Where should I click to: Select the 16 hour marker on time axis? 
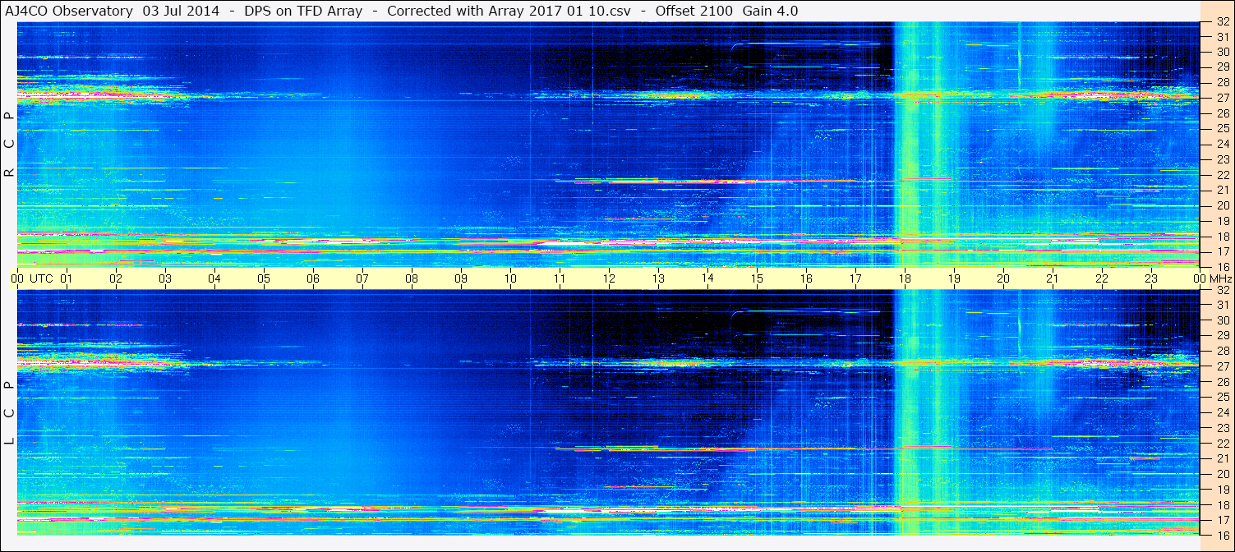[x=806, y=278]
